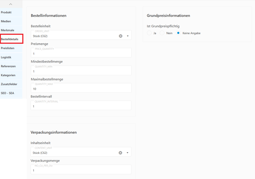Show the Referenzen section

[8, 66]
